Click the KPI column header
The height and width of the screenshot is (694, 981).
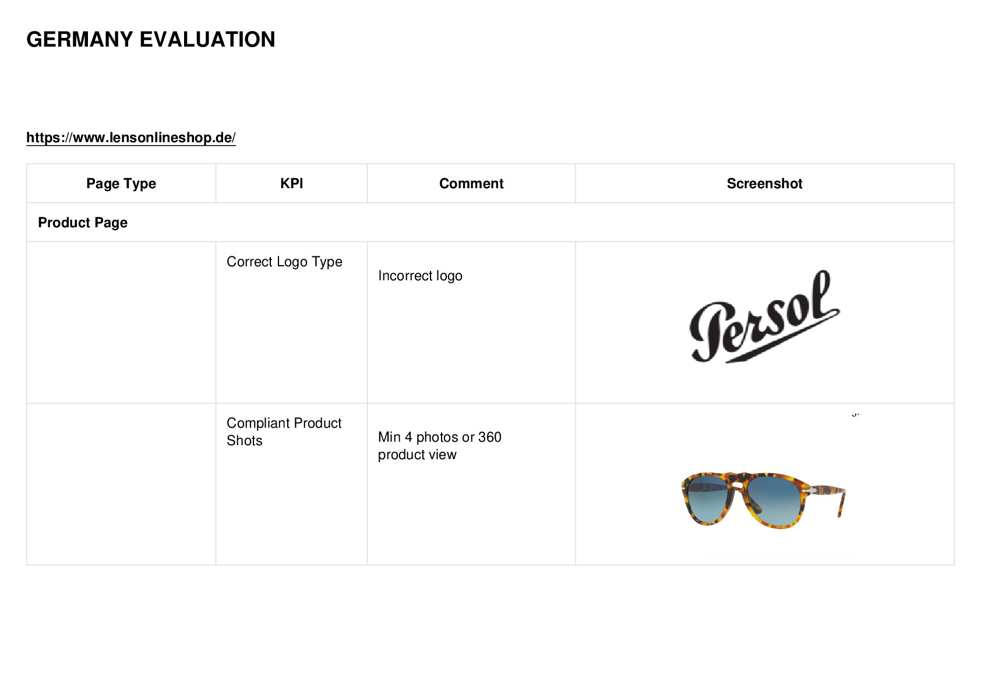[291, 184]
